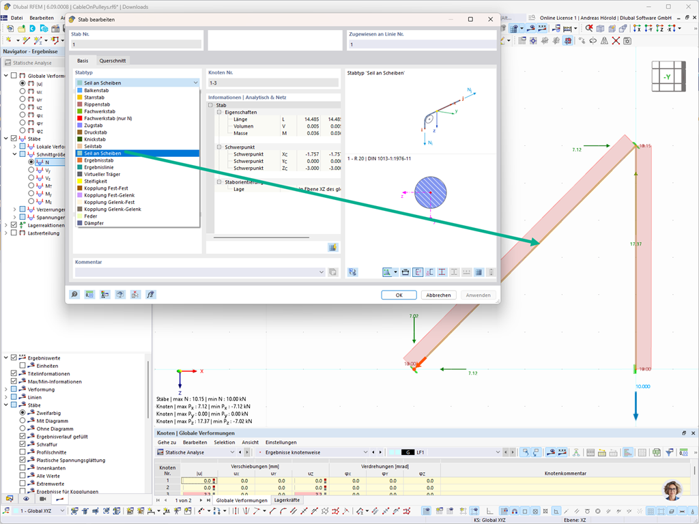Image resolution: width=699 pixels, height=524 pixels.
Task: Click the Excel export icon in table toolbar
Action: click(657, 452)
